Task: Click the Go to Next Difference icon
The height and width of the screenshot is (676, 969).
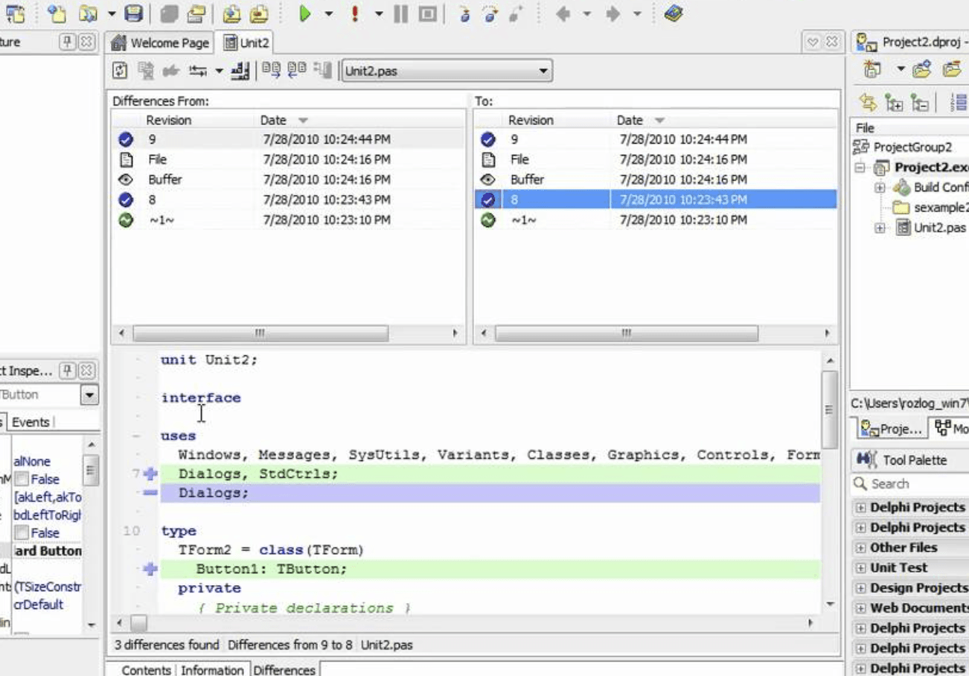Action: pos(272,71)
